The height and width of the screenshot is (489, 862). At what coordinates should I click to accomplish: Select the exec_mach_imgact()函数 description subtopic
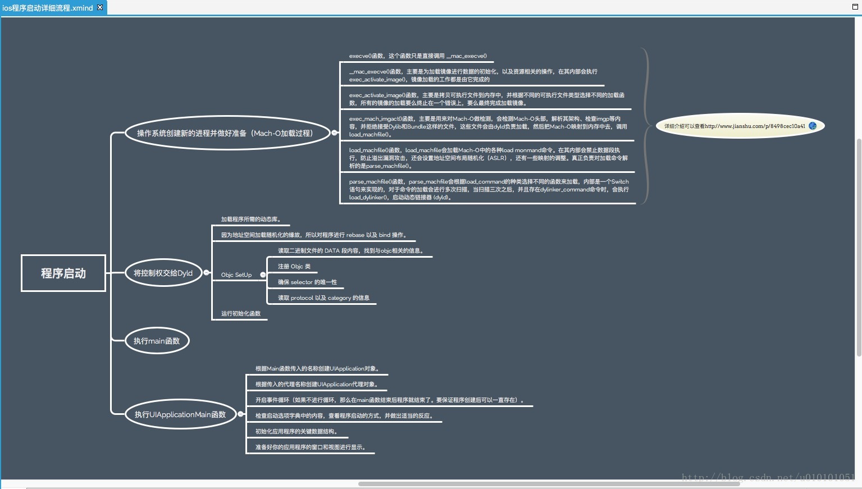tap(488, 127)
